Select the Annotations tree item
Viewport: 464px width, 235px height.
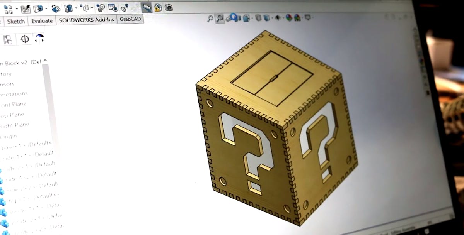pos(14,94)
